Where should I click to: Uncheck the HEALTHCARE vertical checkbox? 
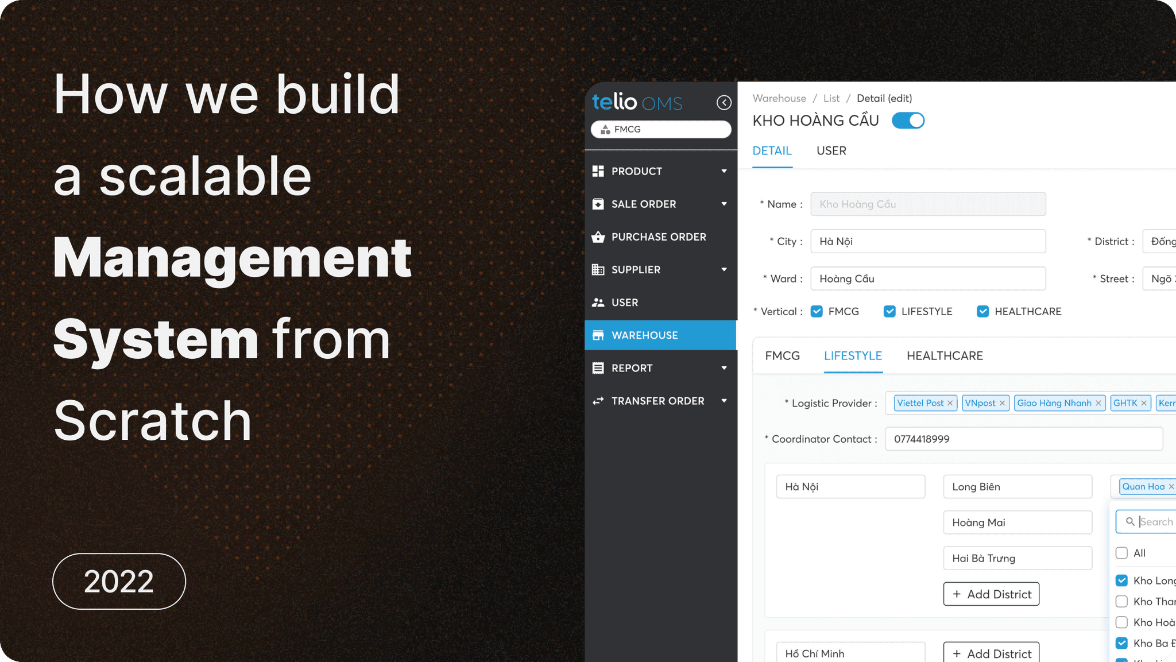(982, 311)
